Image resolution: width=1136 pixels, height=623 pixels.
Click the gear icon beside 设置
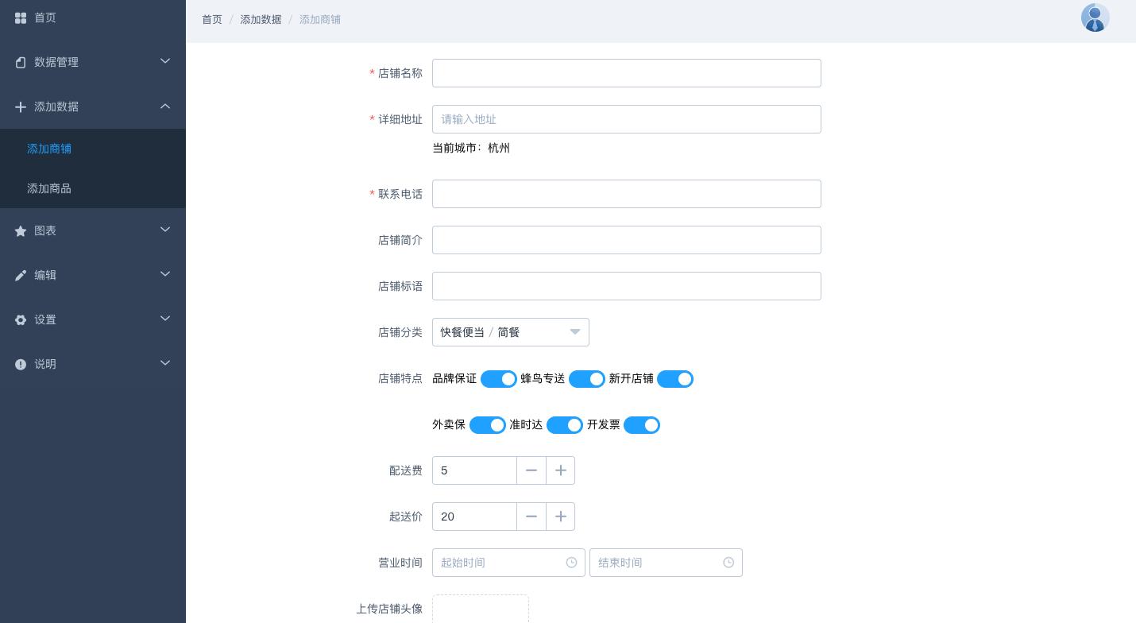pos(21,319)
